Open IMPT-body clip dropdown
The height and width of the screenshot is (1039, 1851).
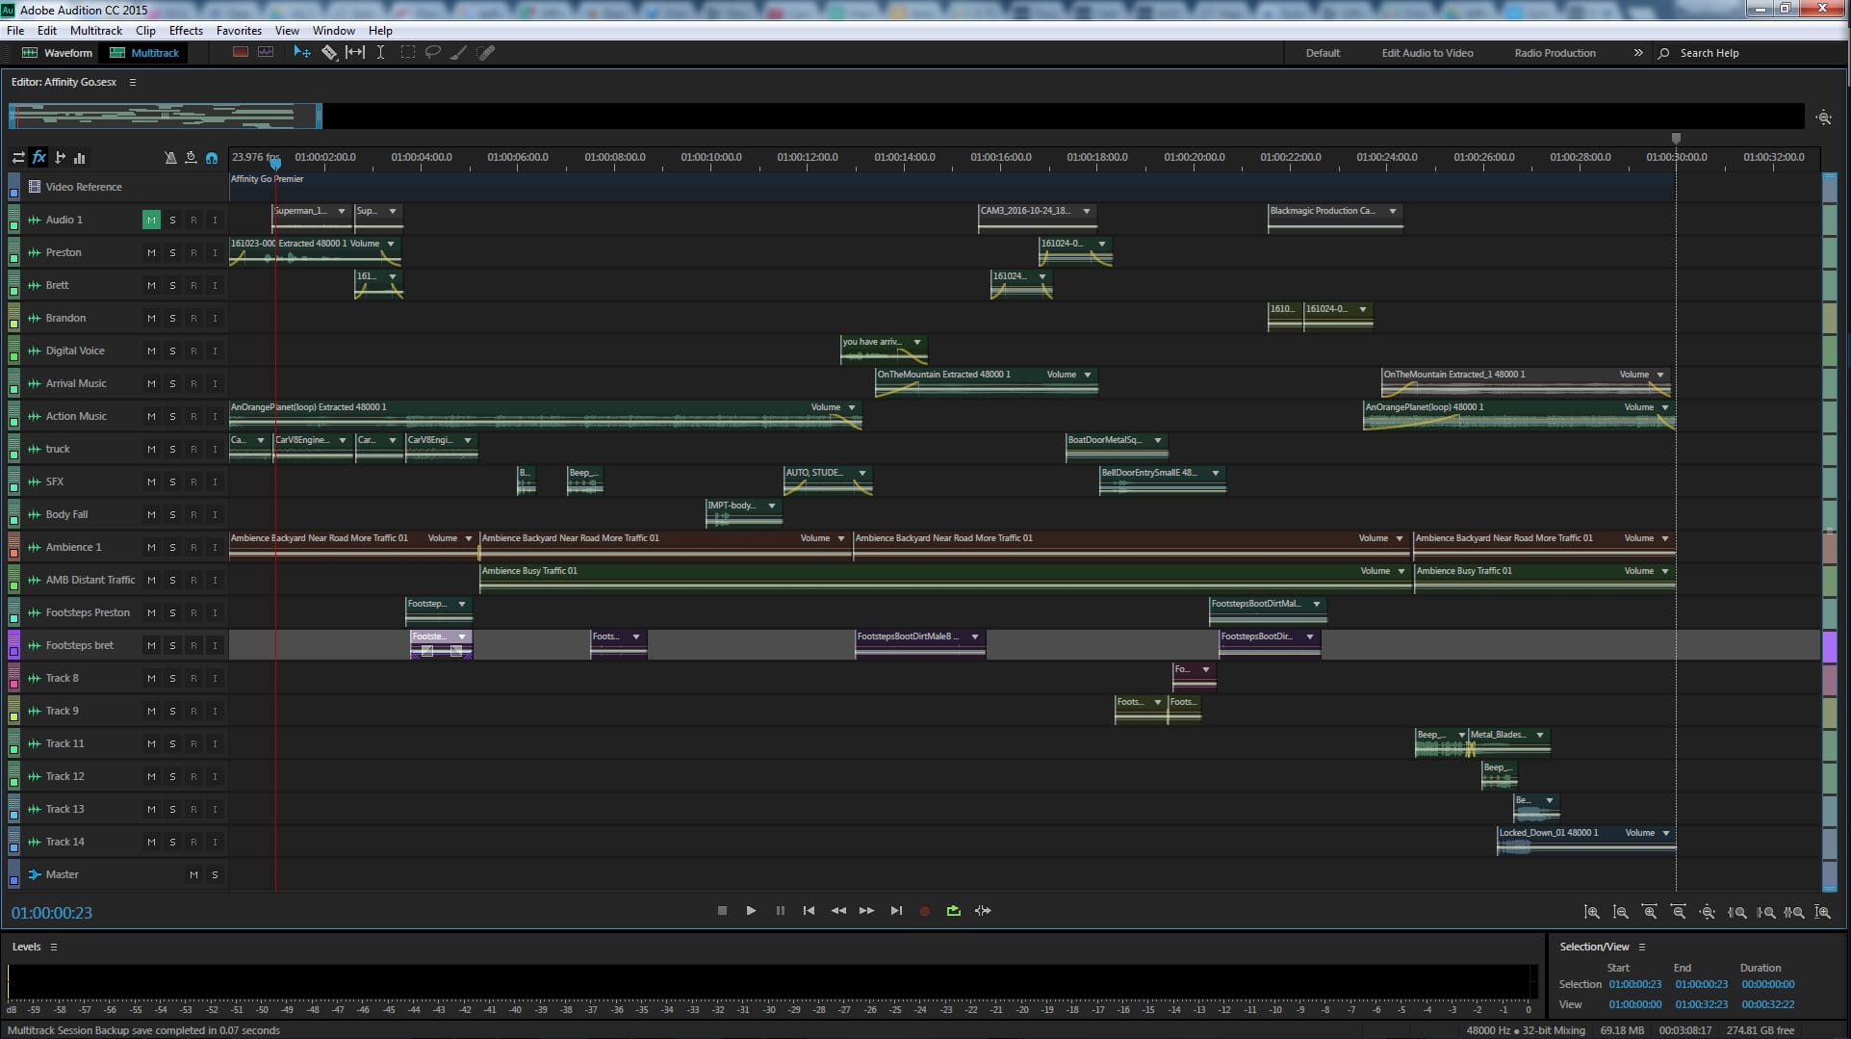point(772,506)
